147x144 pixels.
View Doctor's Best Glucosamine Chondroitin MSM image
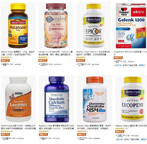click(x=95, y=99)
